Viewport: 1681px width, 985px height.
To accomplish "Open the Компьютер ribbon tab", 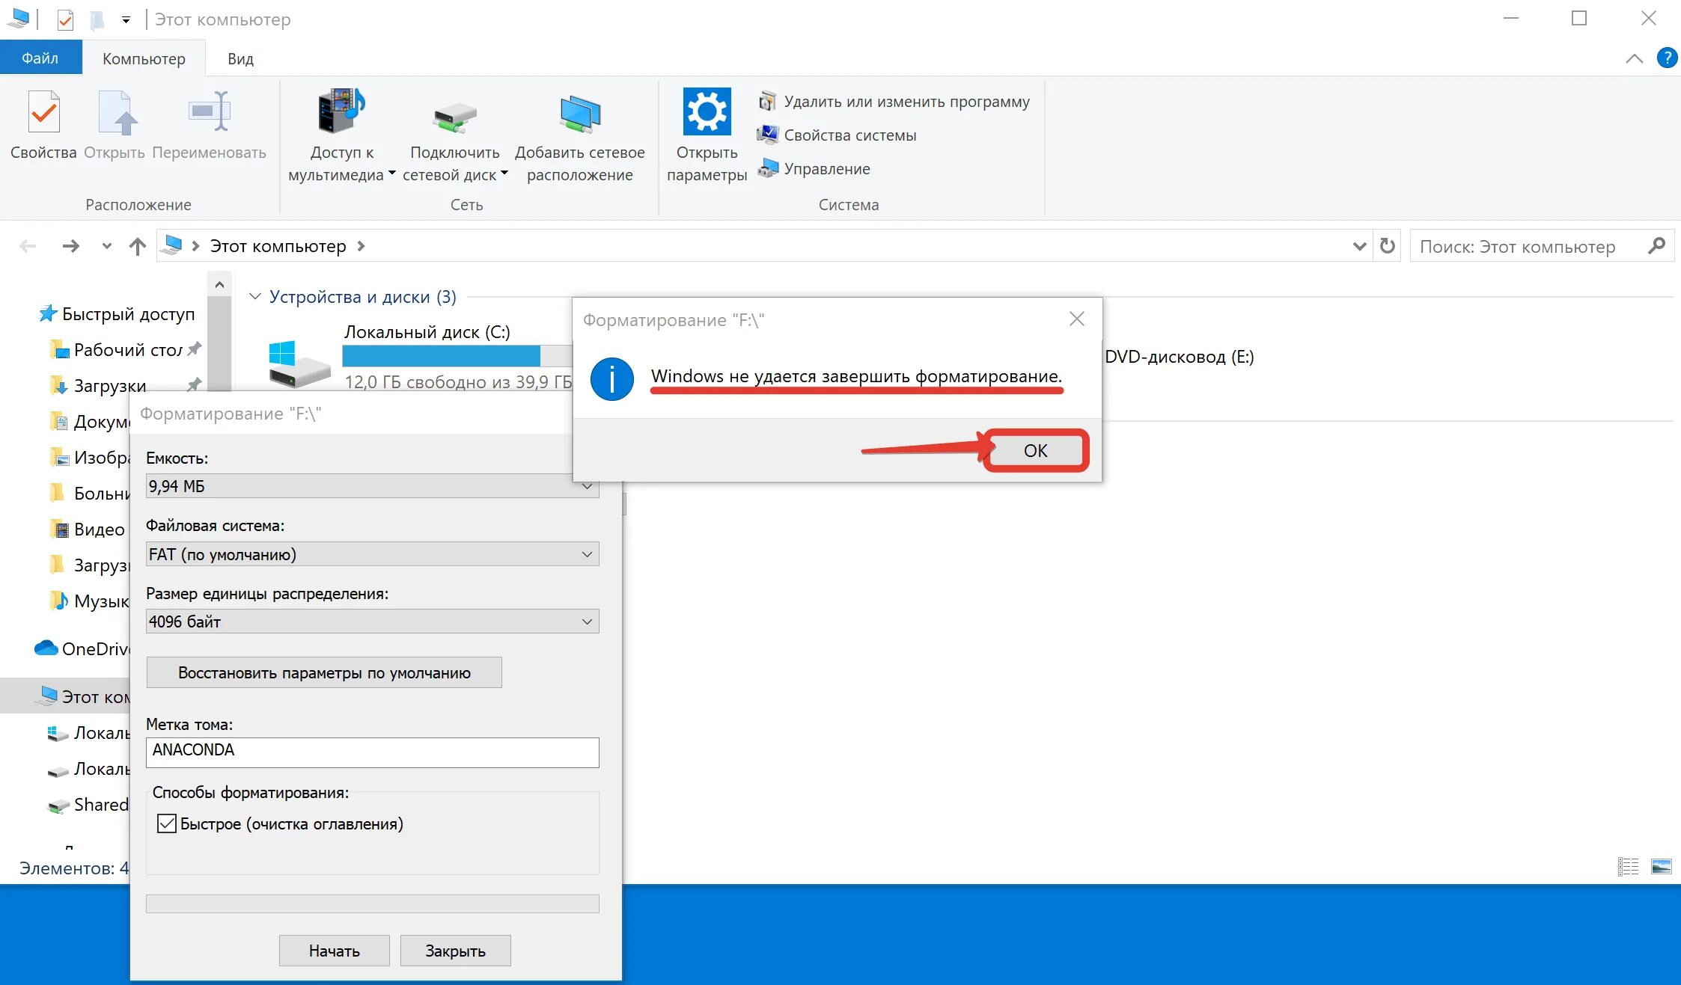I will coord(142,56).
